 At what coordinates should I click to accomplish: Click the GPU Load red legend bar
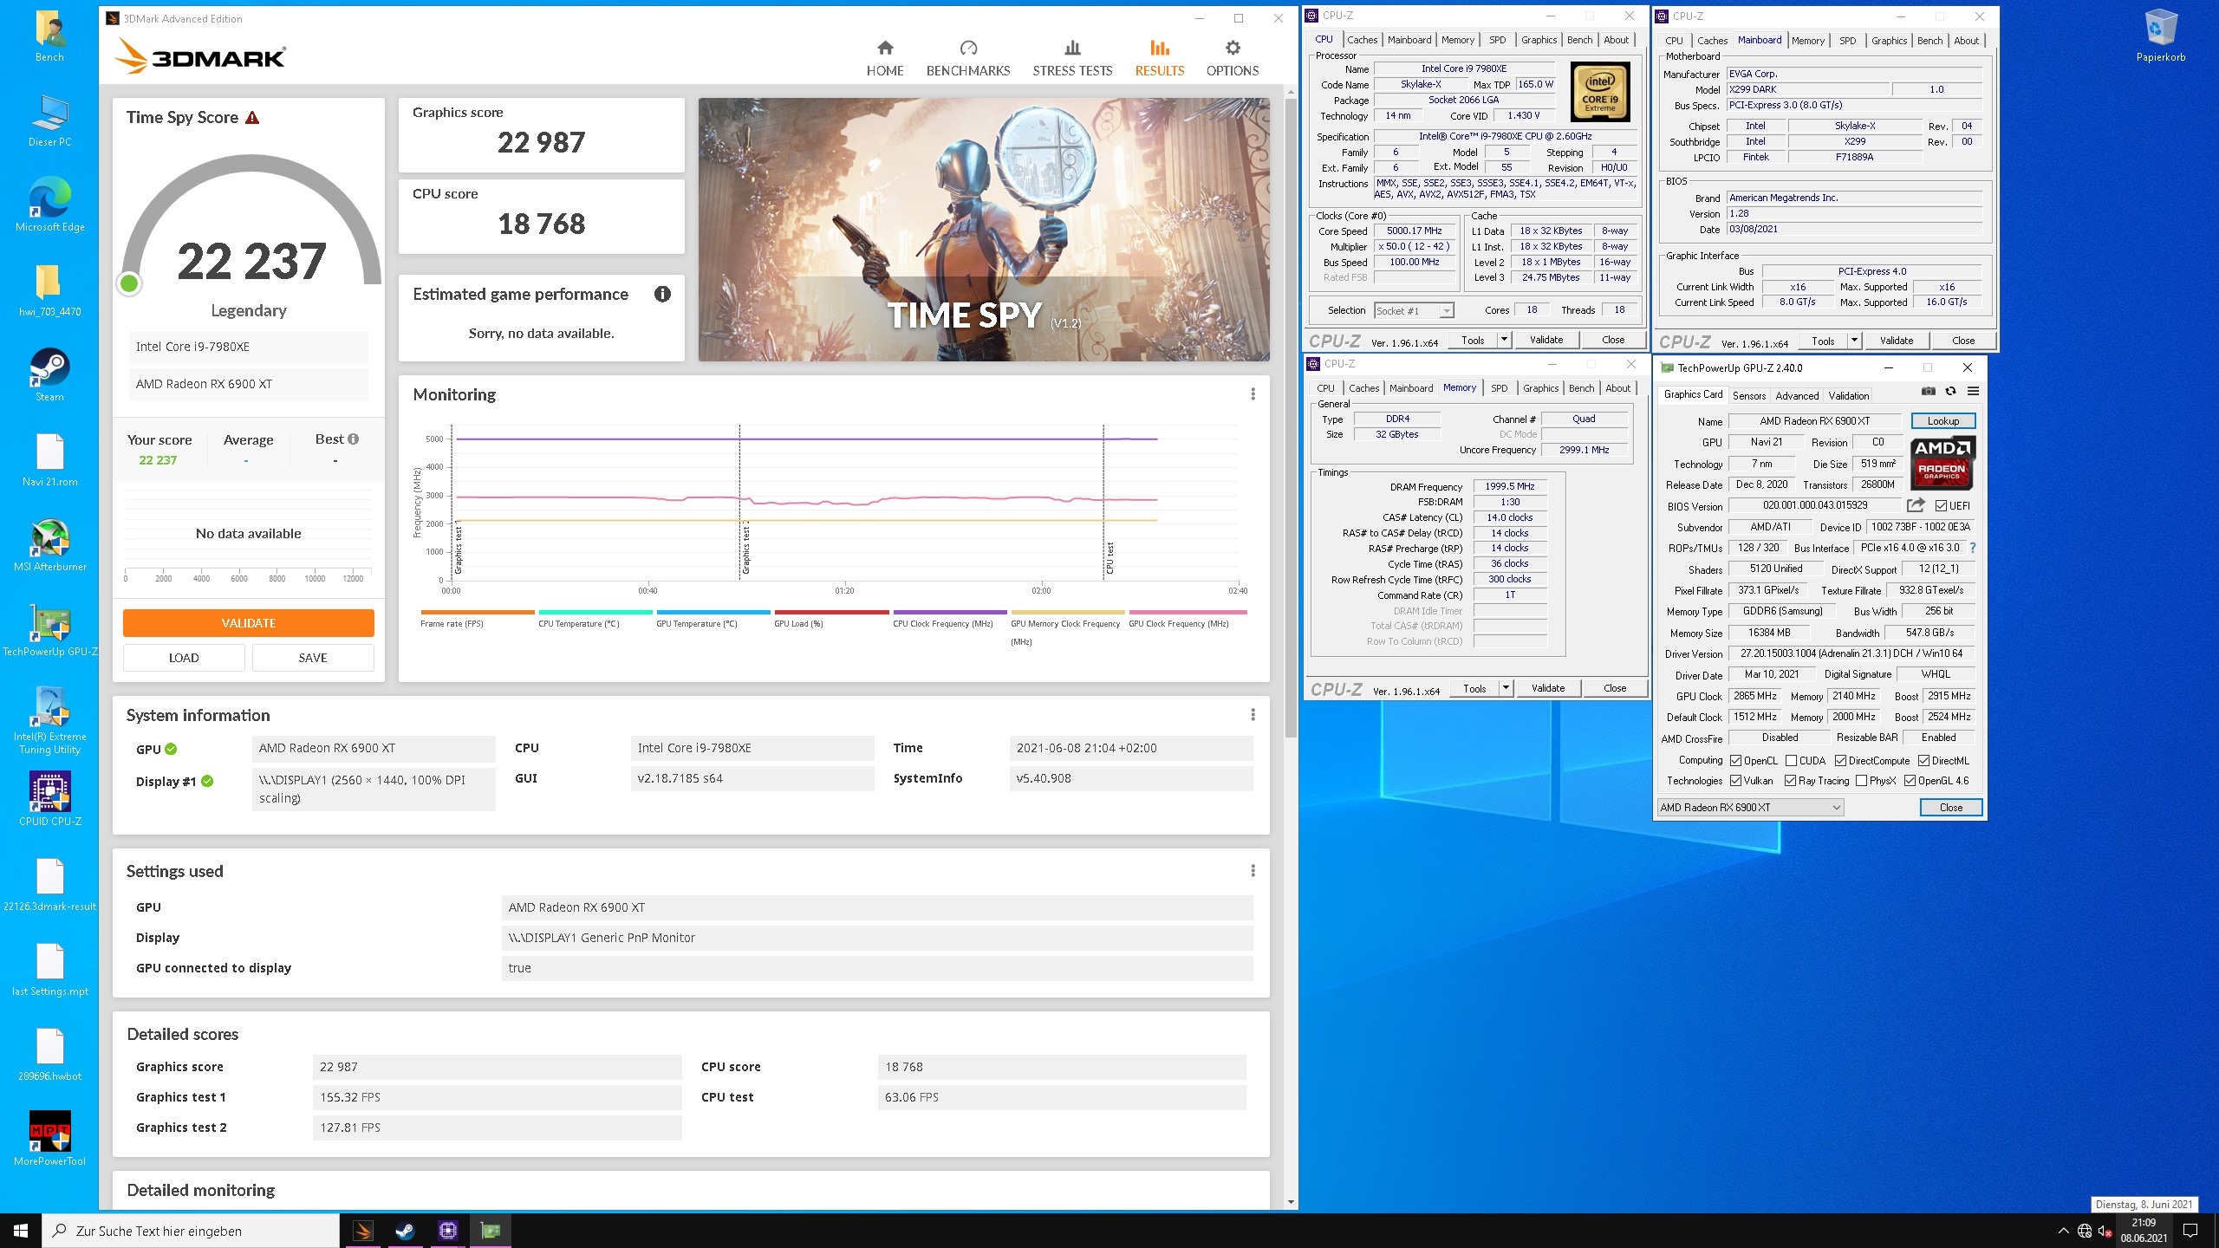pos(831,612)
